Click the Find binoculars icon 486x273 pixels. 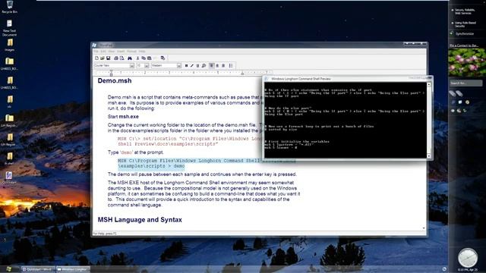point(130,58)
